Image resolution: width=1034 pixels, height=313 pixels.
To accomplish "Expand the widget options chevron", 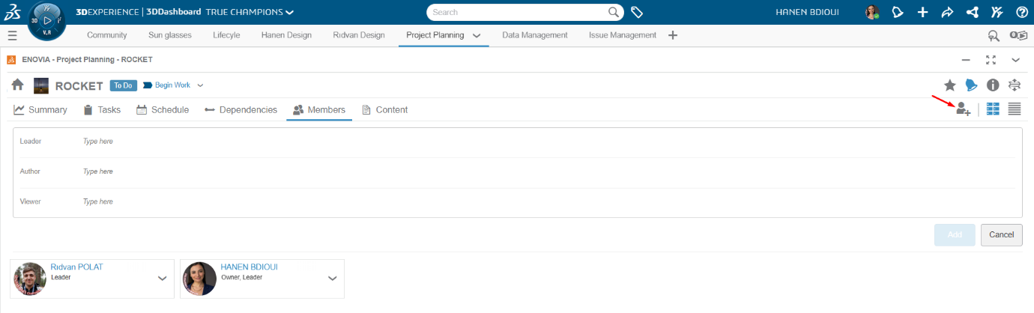I will (x=1016, y=60).
